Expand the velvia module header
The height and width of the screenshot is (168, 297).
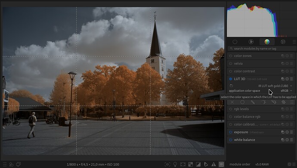[x=238, y=63]
